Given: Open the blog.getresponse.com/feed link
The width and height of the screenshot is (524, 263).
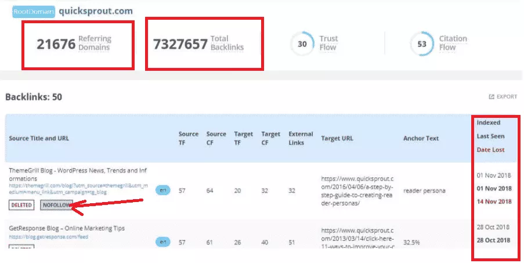Looking at the screenshot, I should pos(49,237).
